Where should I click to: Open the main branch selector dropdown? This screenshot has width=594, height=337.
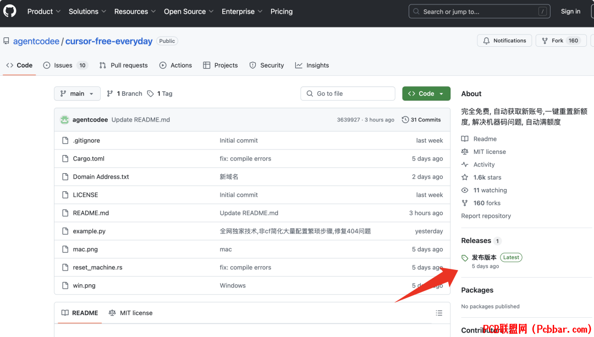[78, 93]
